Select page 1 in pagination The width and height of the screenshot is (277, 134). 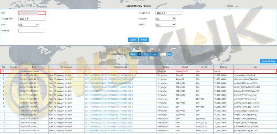point(140,54)
